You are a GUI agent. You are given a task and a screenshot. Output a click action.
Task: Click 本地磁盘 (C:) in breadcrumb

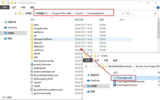(42, 13)
